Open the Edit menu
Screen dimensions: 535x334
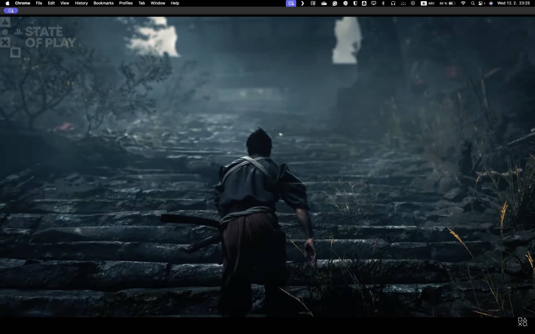51,3
